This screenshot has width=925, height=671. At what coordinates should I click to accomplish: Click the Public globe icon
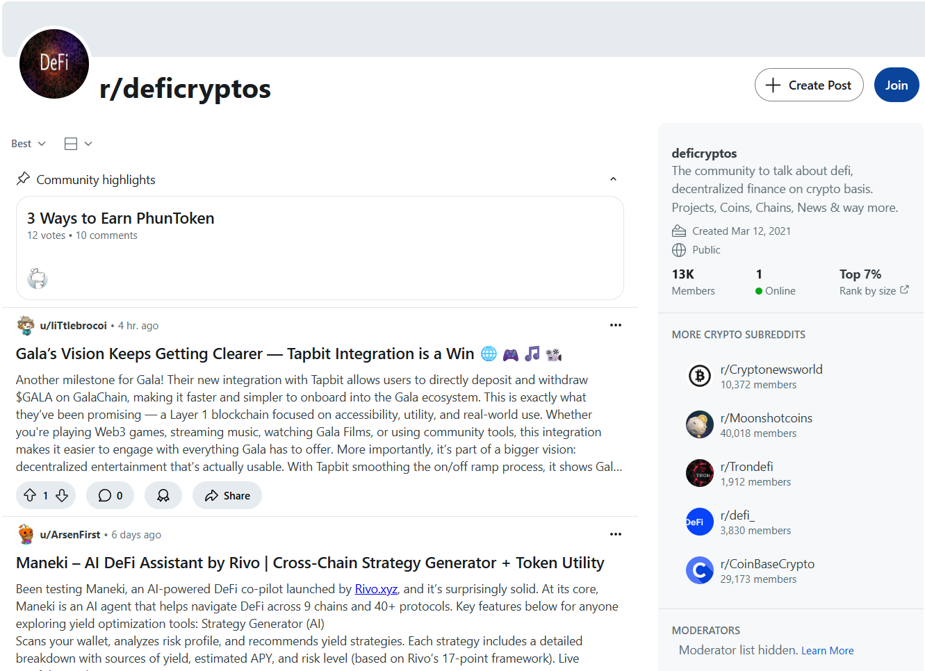pos(679,250)
